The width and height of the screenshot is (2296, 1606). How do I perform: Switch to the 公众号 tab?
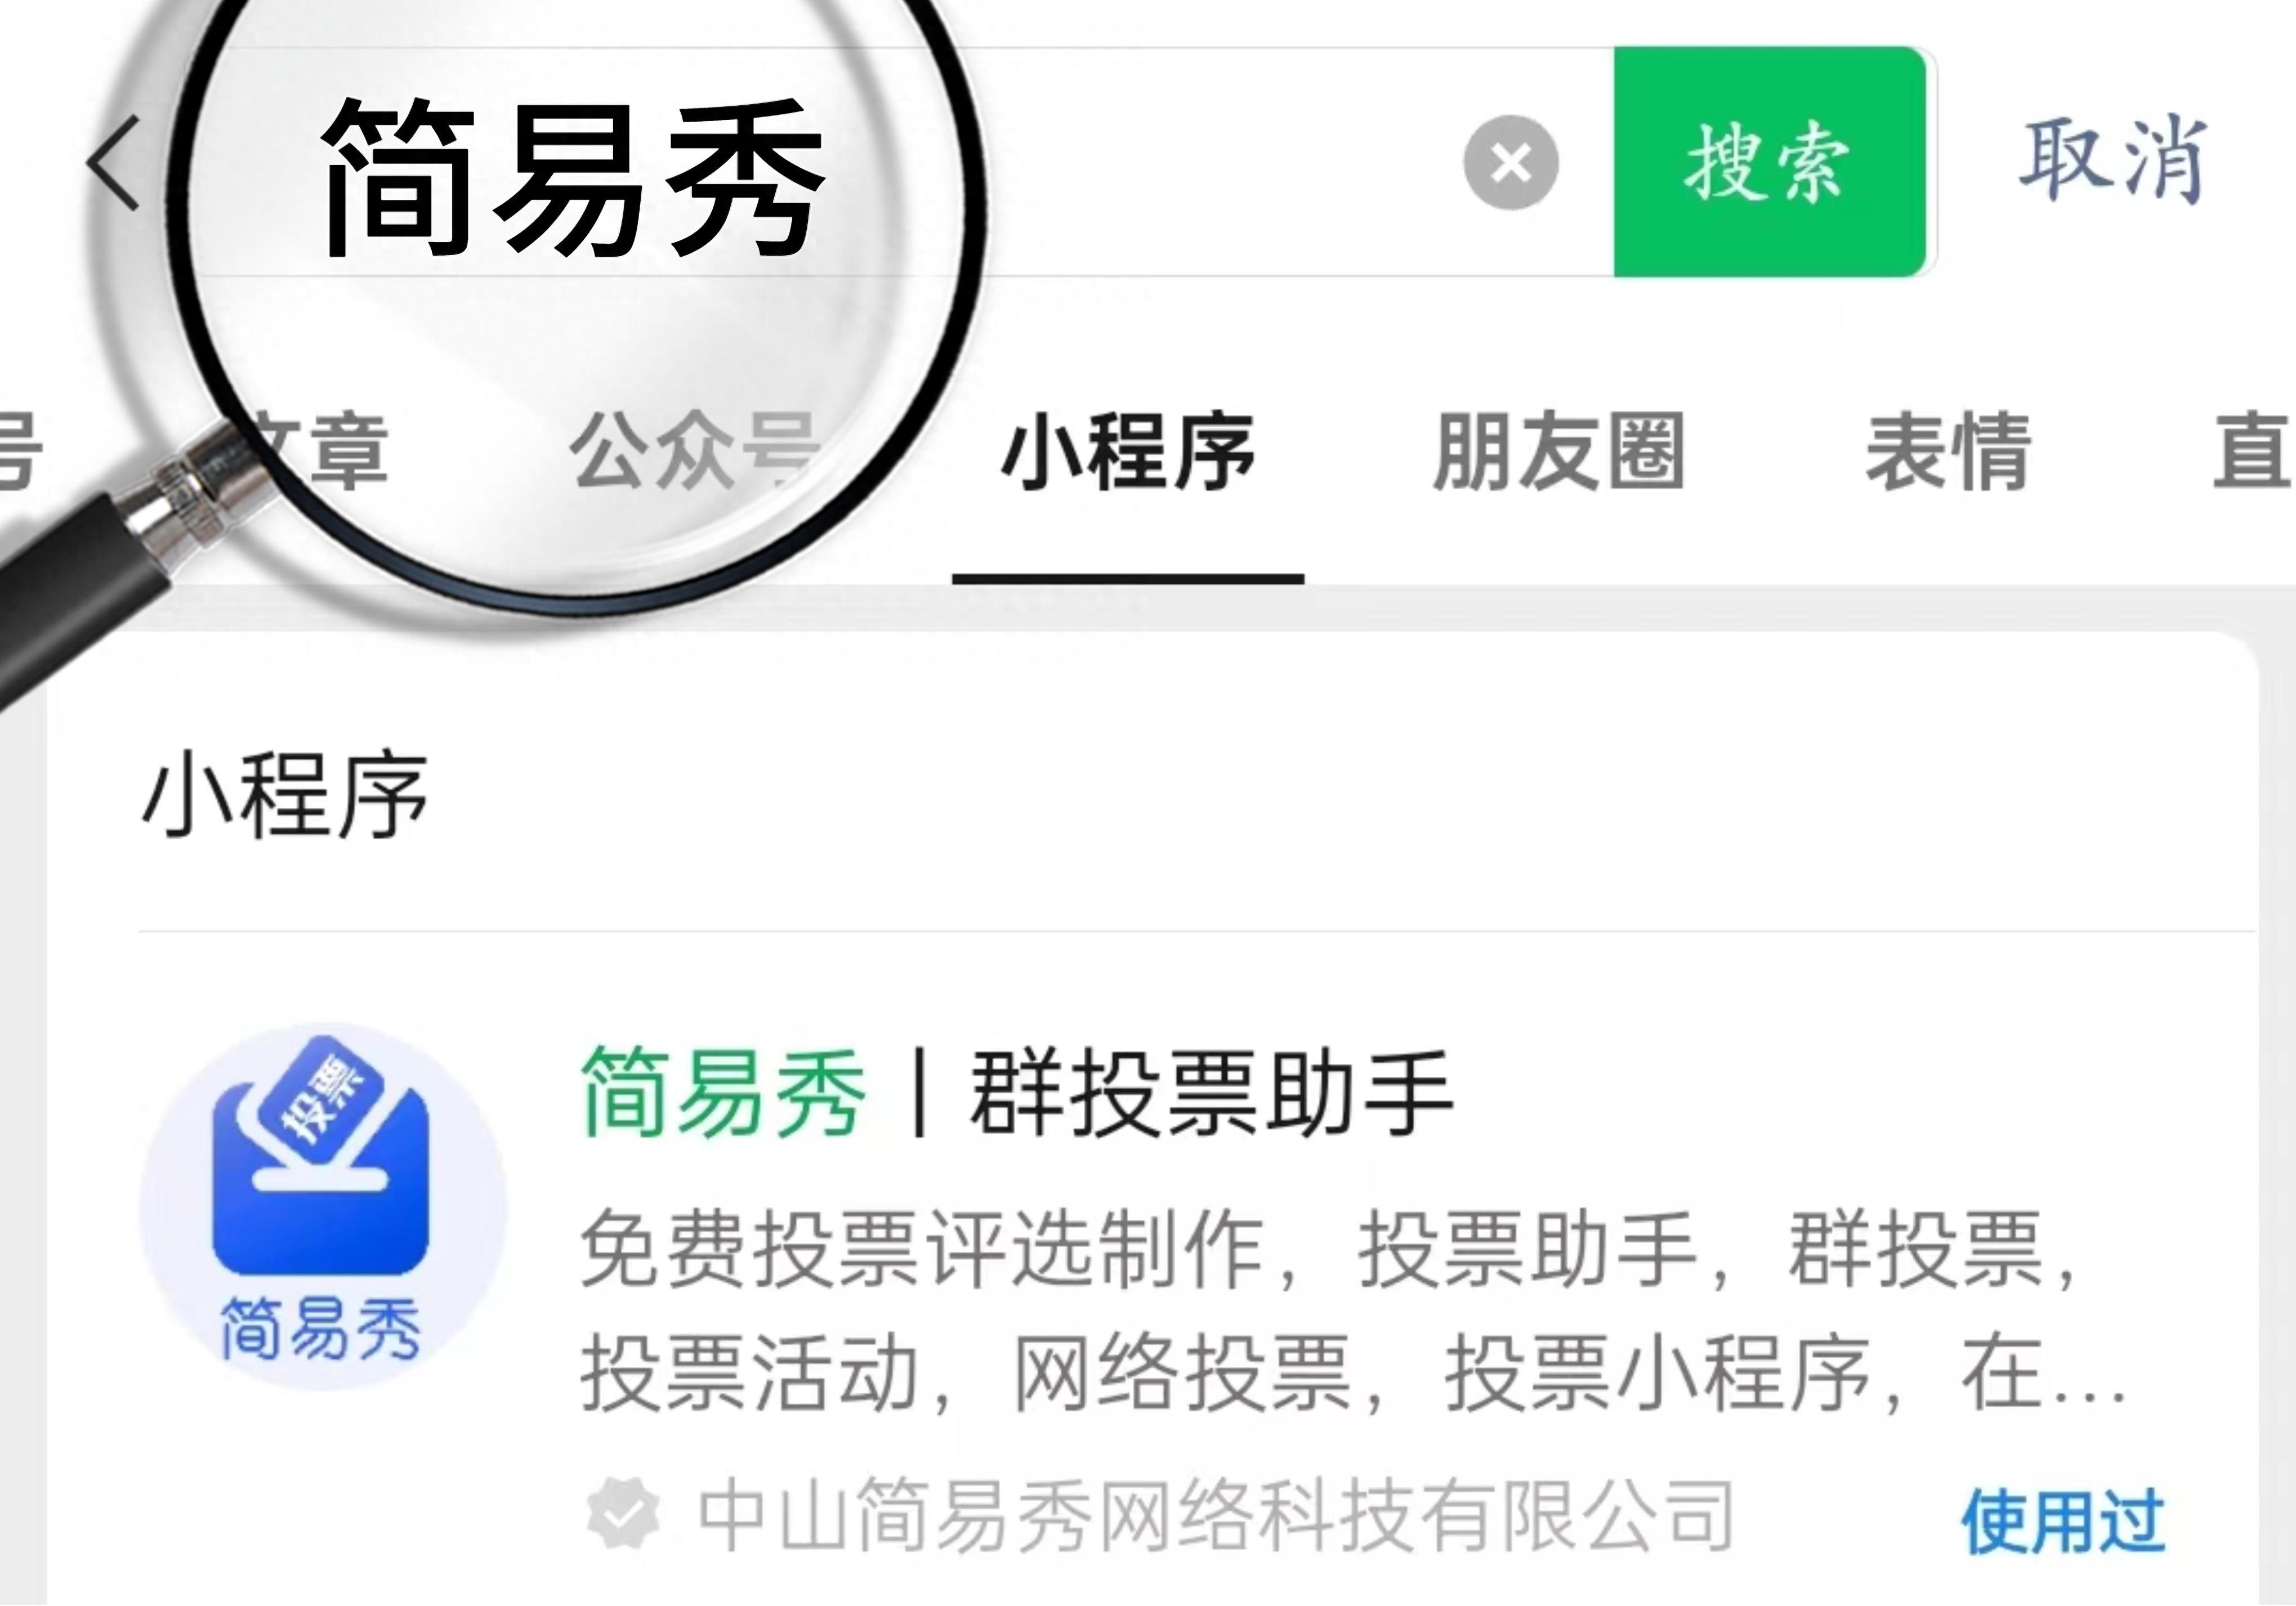pos(694,452)
